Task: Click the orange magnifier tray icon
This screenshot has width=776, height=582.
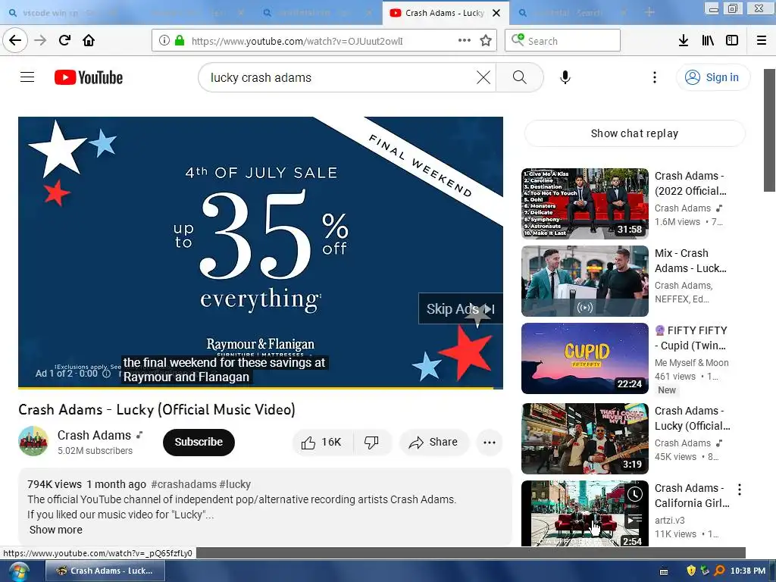Action: pos(719,571)
